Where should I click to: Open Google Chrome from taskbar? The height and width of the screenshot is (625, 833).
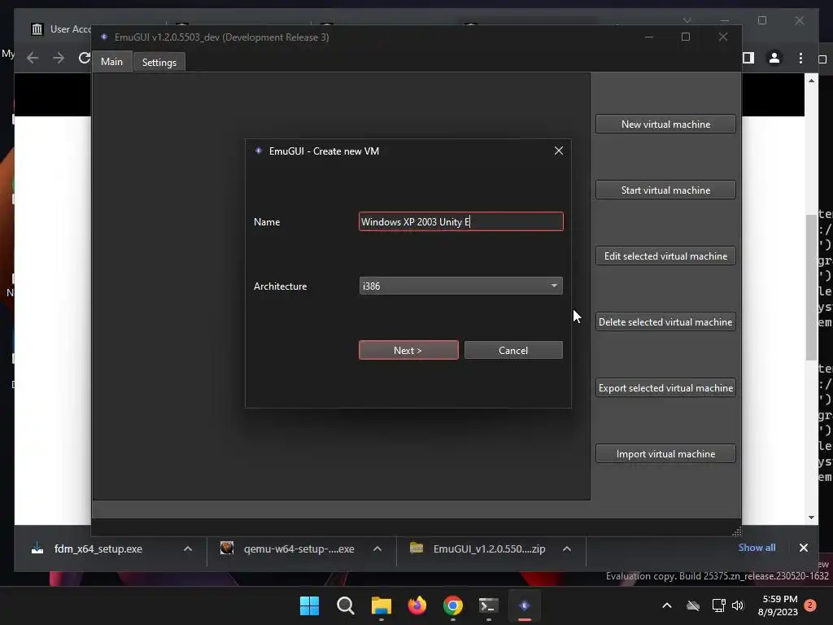point(452,605)
